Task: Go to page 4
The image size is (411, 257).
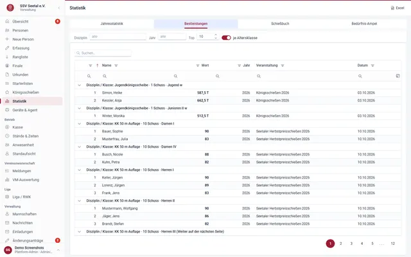Action: 362,244
